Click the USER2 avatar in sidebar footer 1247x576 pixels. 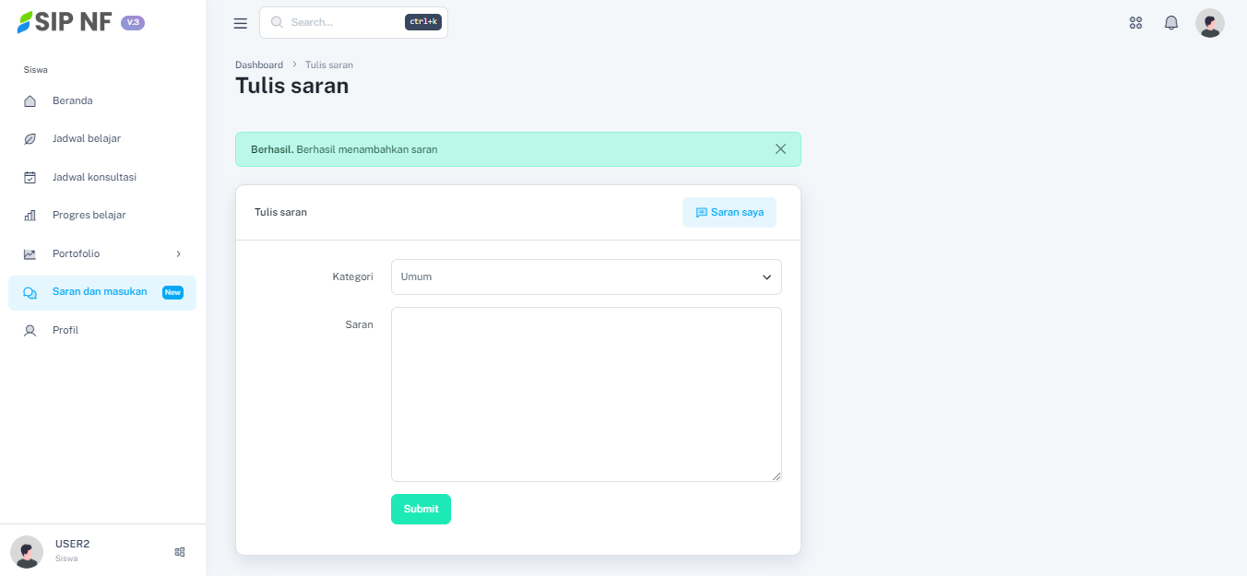[27, 551]
